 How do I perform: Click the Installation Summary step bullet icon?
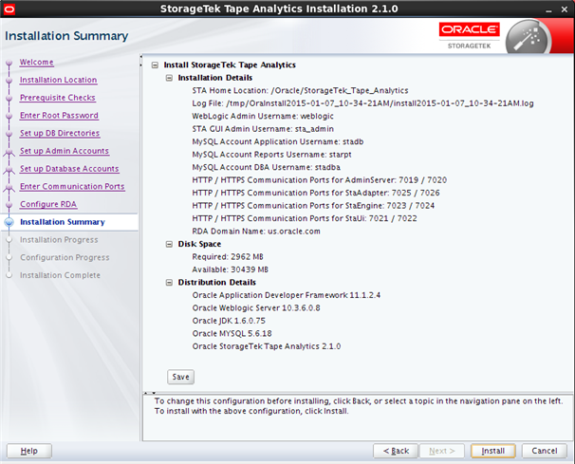point(9,222)
